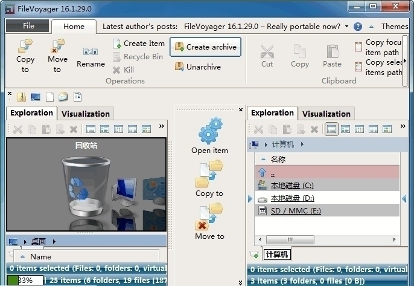
Task: Click the Unarchive button
Action: [197, 67]
